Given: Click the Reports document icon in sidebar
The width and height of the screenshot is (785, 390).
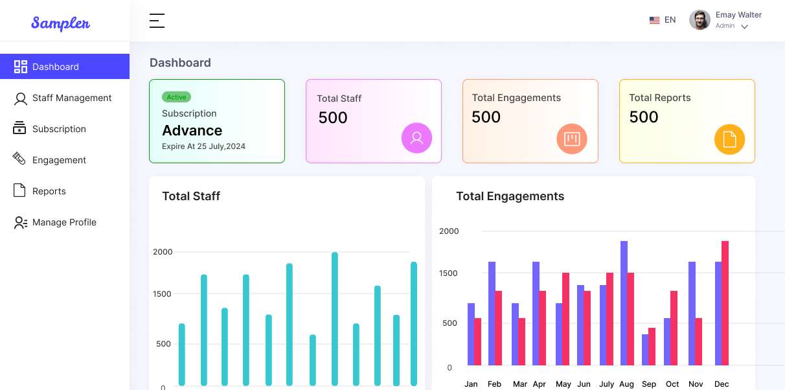Looking at the screenshot, I should [x=20, y=190].
